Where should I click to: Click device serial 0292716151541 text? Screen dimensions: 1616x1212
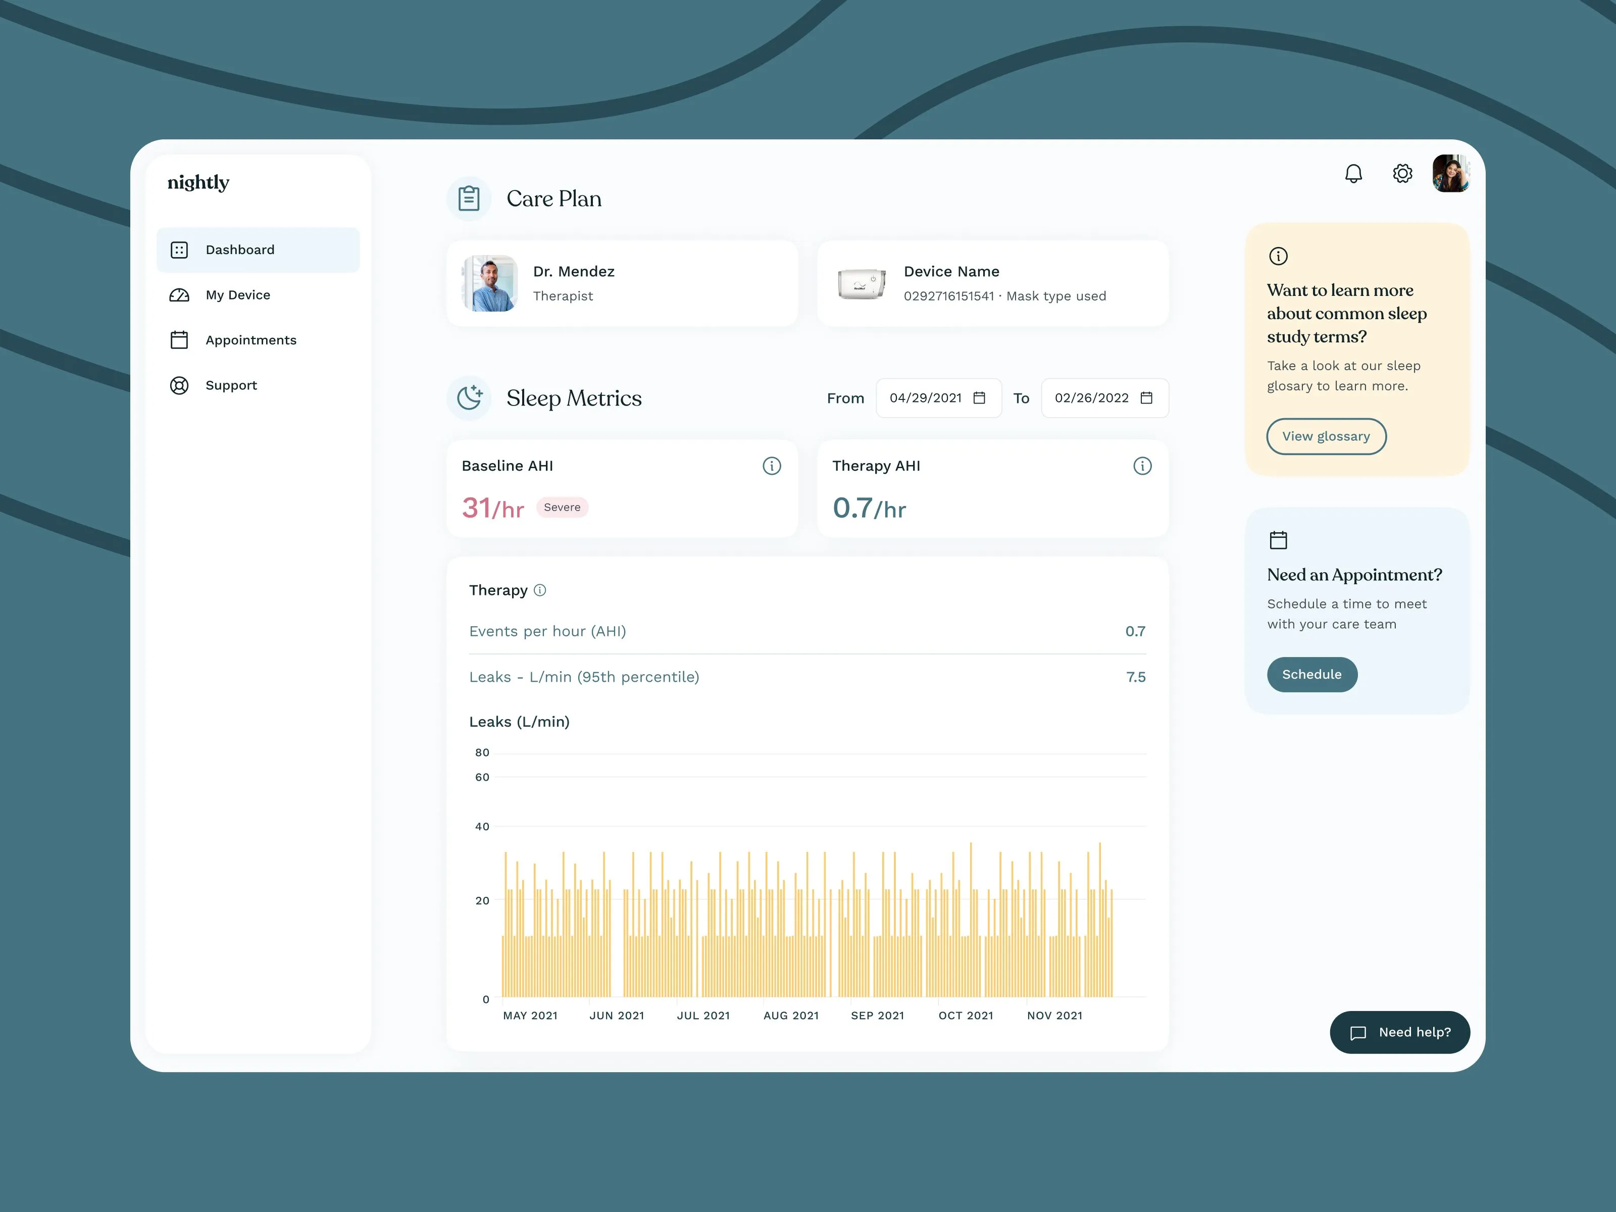pyautogui.click(x=949, y=296)
